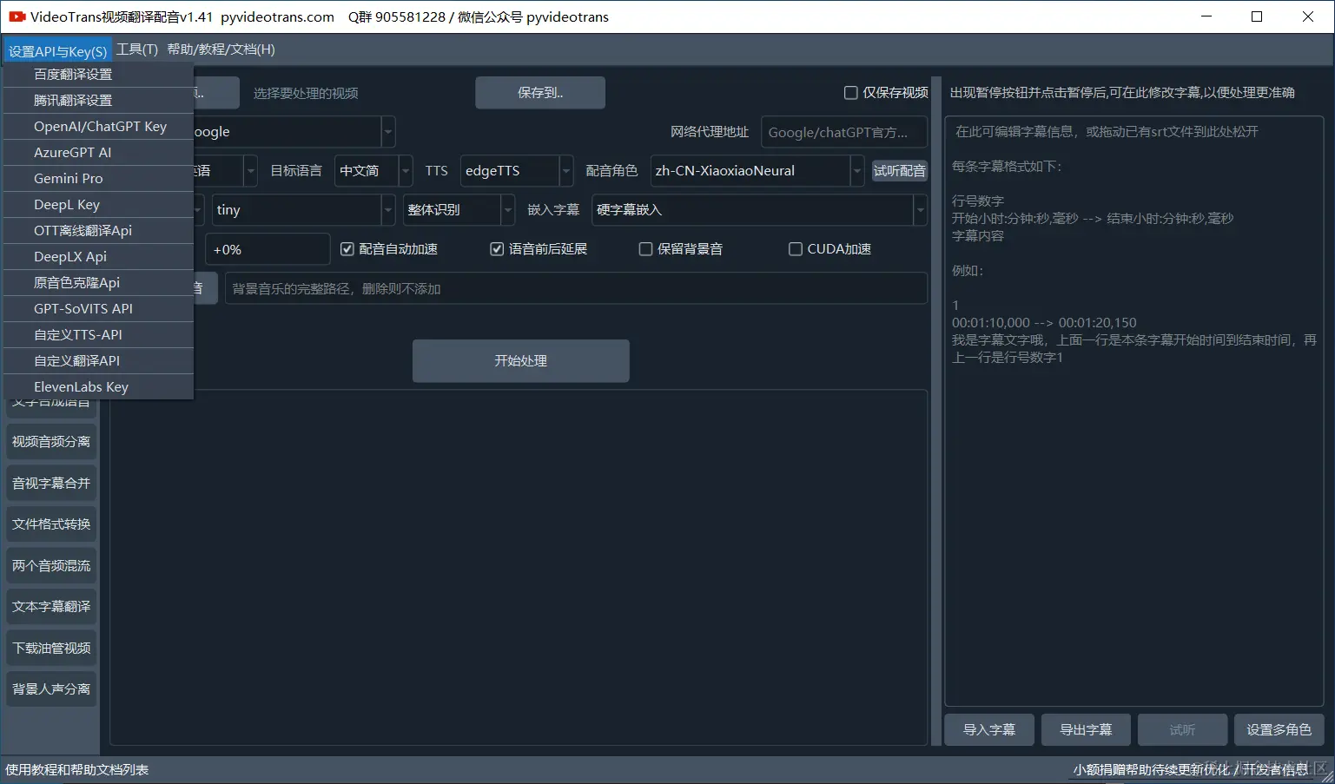Open 音视字幕合并 sidebar tool
The image size is (1335, 784).
coord(51,484)
